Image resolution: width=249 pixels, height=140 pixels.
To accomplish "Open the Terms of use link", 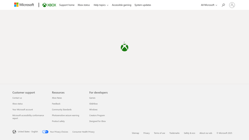I will (159, 133).
